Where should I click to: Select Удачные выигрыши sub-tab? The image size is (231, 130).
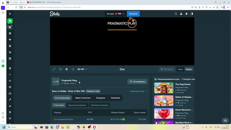(x=99, y=105)
